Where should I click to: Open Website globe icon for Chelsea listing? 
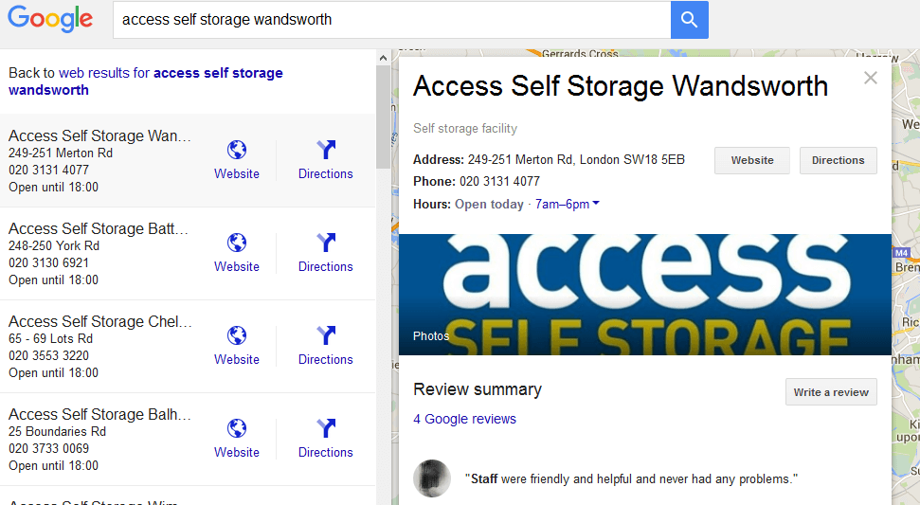coord(237,335)
